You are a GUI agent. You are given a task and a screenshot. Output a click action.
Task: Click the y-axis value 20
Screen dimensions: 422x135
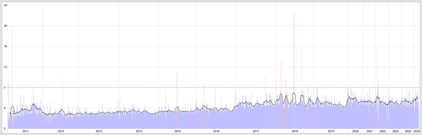click(5, 26)
